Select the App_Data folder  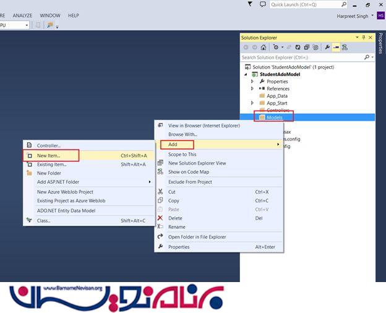pyautogui.click(x=277, y=96)
